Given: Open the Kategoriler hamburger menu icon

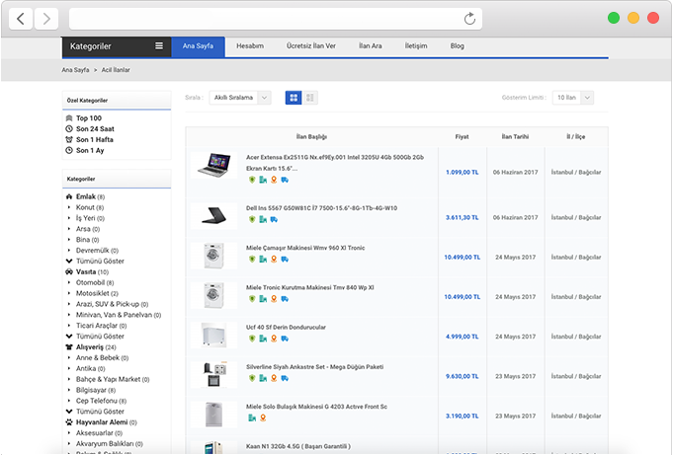Looking at the screenshot, I should [159, 46].
